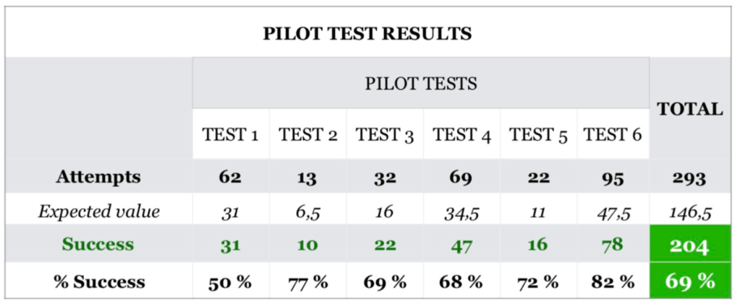Click the TEST 1 column header
The height and width of the screenshot is (306, 740).
230,134
